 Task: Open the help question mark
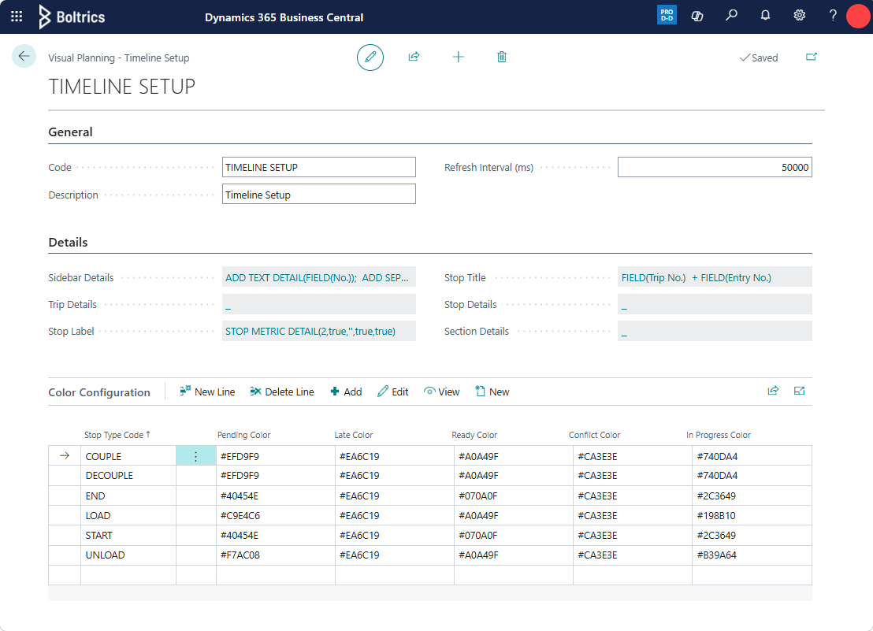(832, 15)
